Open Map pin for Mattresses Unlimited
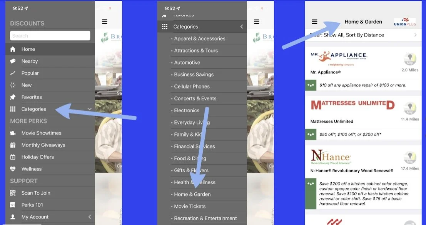Viewport: 426px width, 225px height. pyautogui.click(x=410, y=108)
